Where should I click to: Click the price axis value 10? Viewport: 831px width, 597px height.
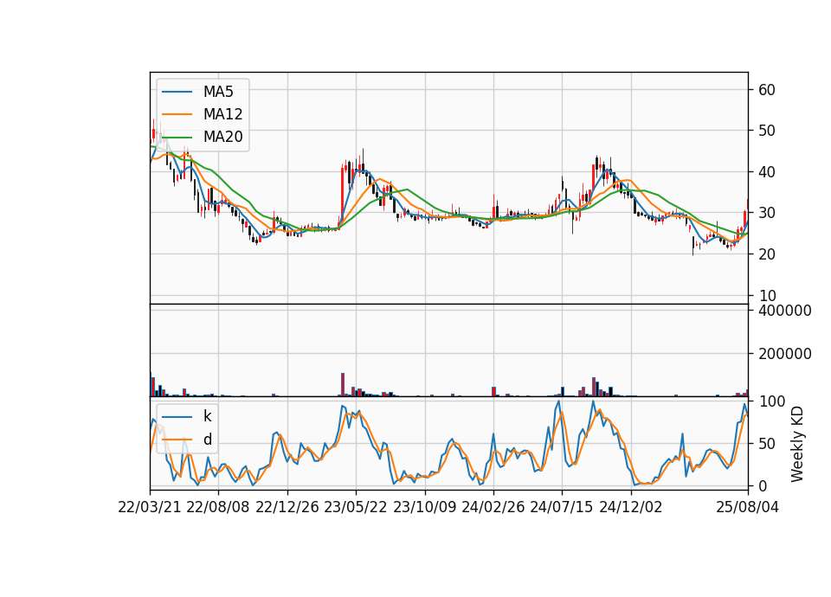tap(767, 296)
